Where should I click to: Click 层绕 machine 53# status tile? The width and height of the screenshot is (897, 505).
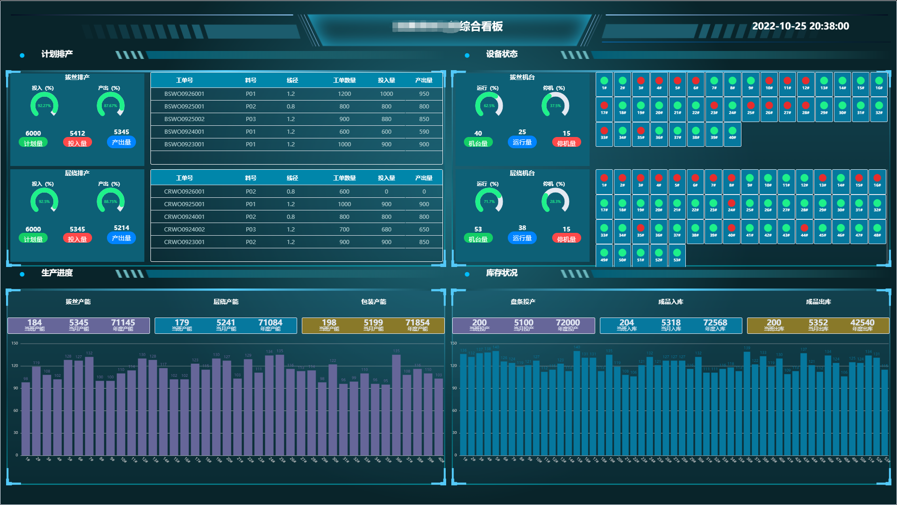click(x=677, y=255)
